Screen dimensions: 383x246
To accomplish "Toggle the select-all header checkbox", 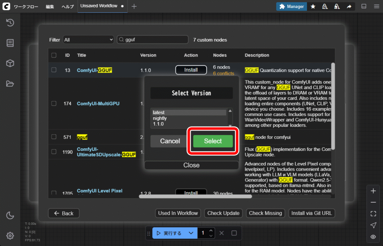I will pyautogui.click(x=54, y=55).
